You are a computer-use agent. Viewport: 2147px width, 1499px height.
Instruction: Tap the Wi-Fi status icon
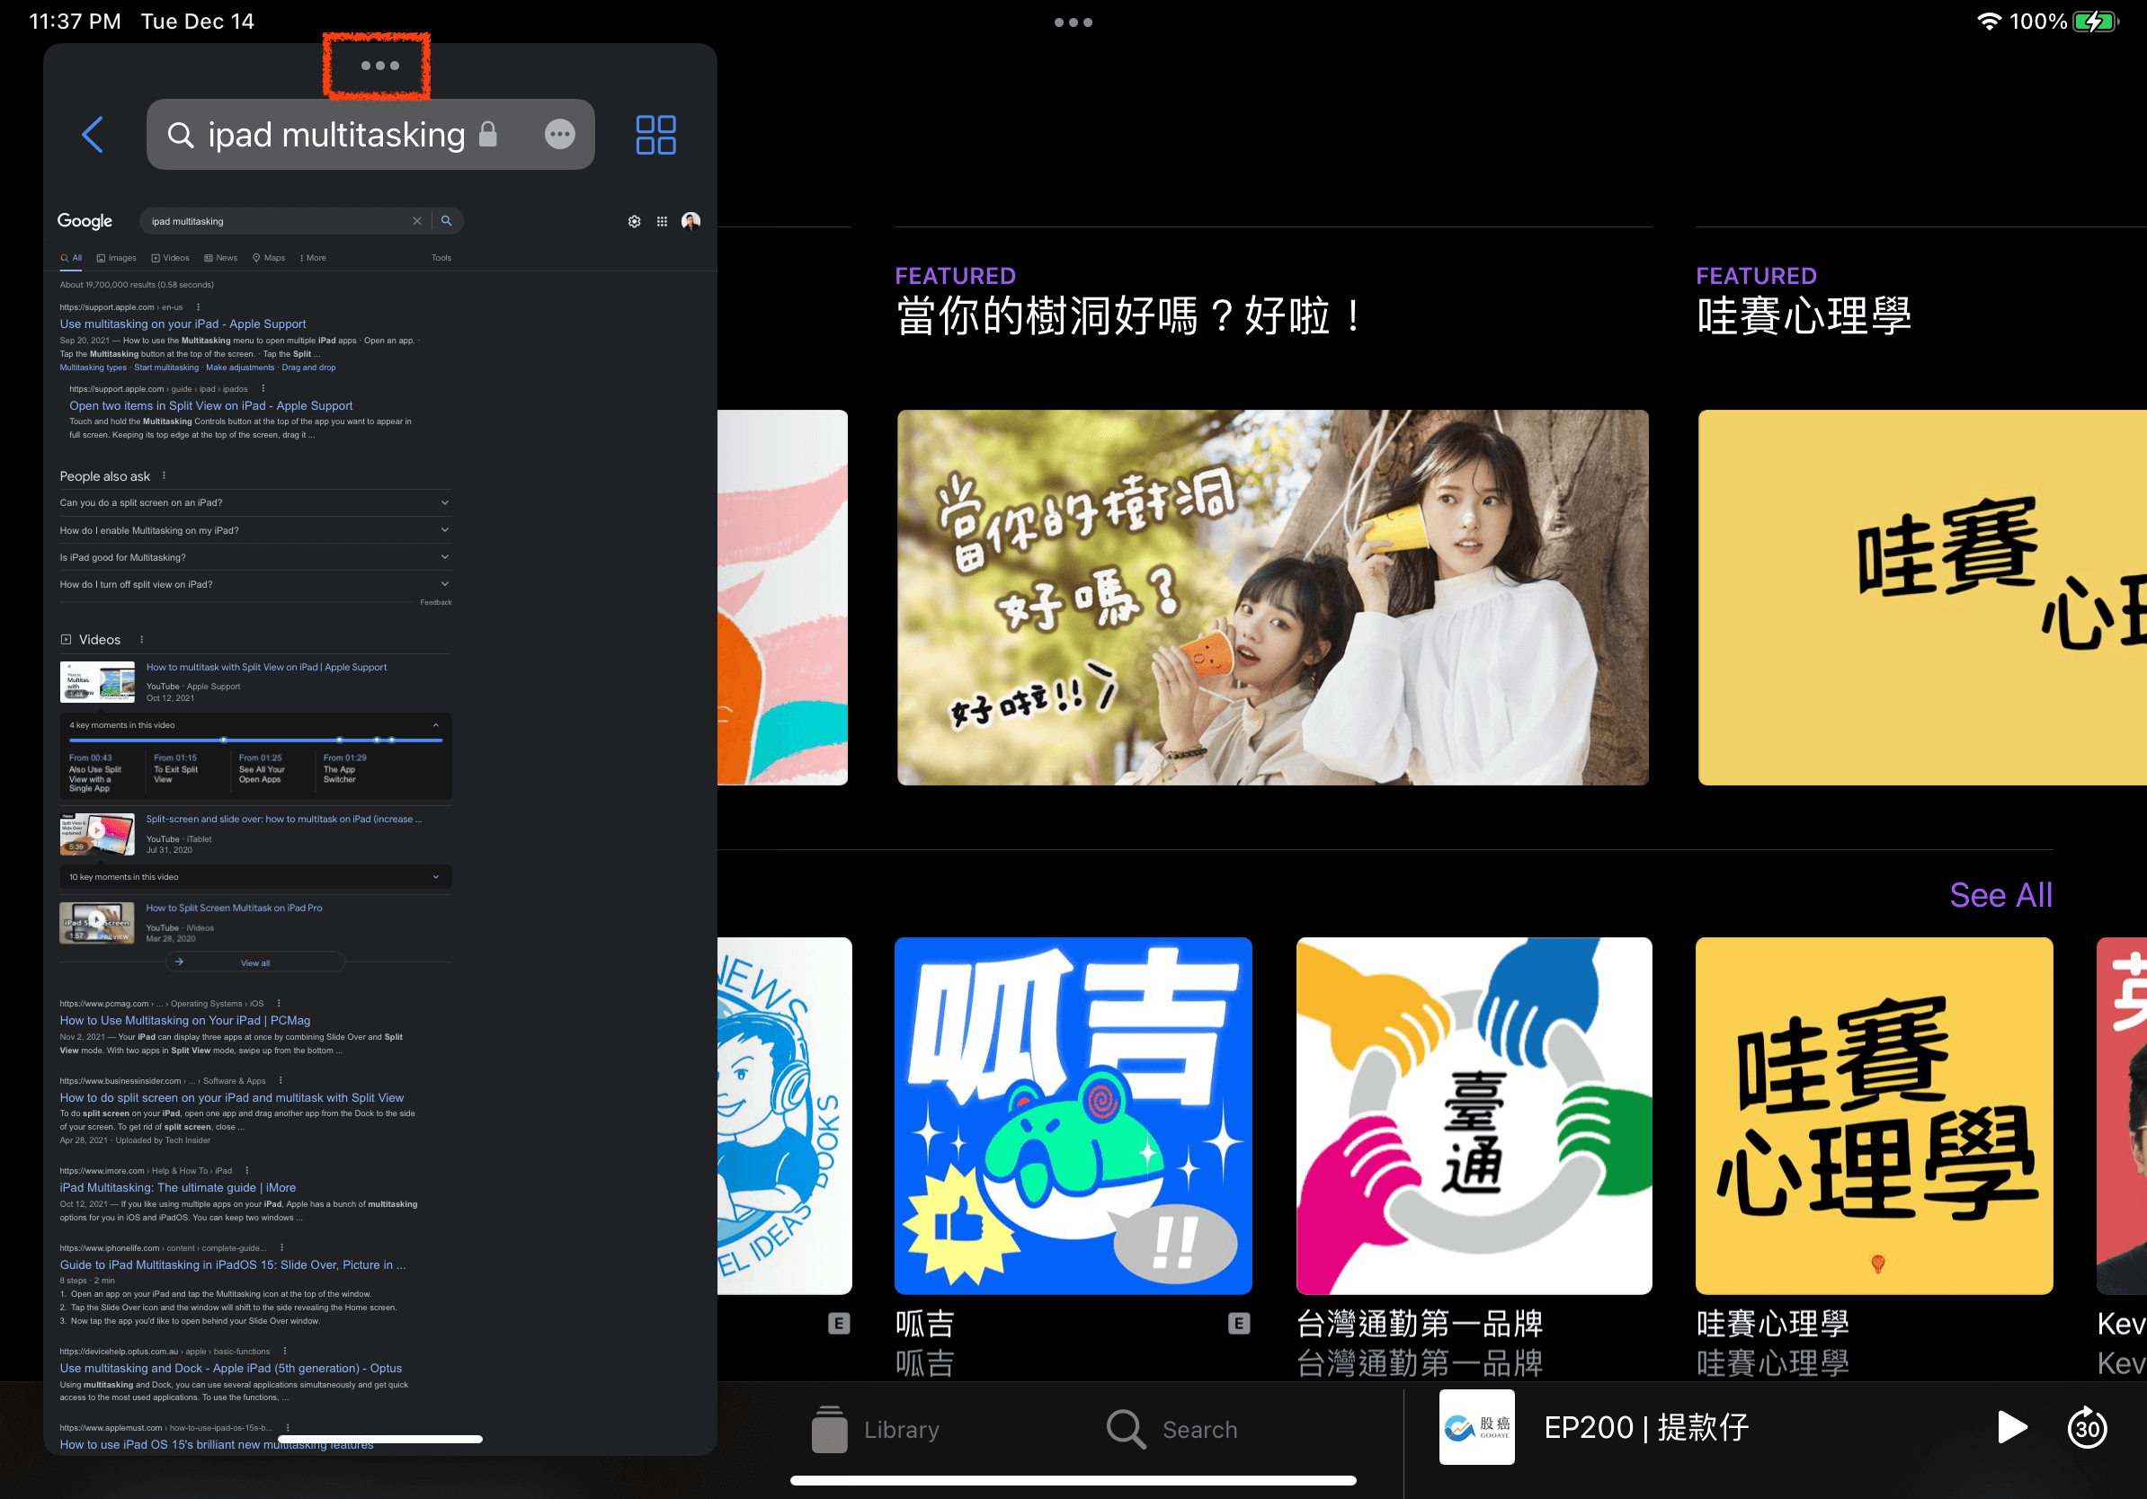click(1989, 22)
